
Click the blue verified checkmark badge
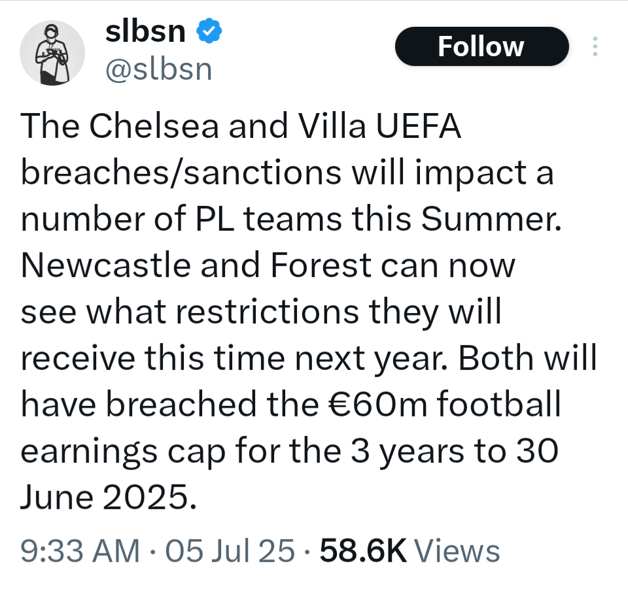click(210, 31)
